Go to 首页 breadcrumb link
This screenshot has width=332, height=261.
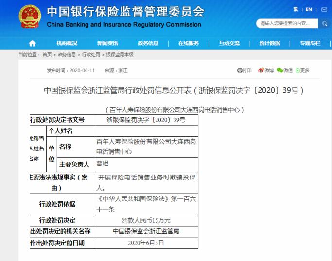pyautogui.click(x=47, y=55)
